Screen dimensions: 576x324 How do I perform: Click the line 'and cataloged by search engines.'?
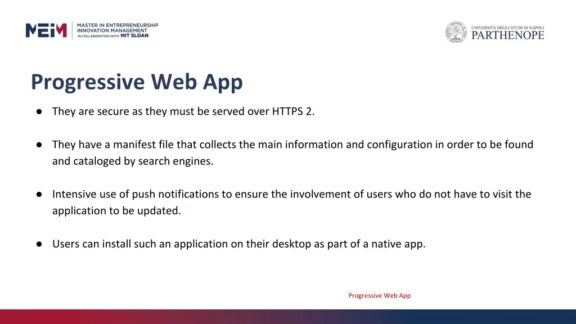point(133,161)
